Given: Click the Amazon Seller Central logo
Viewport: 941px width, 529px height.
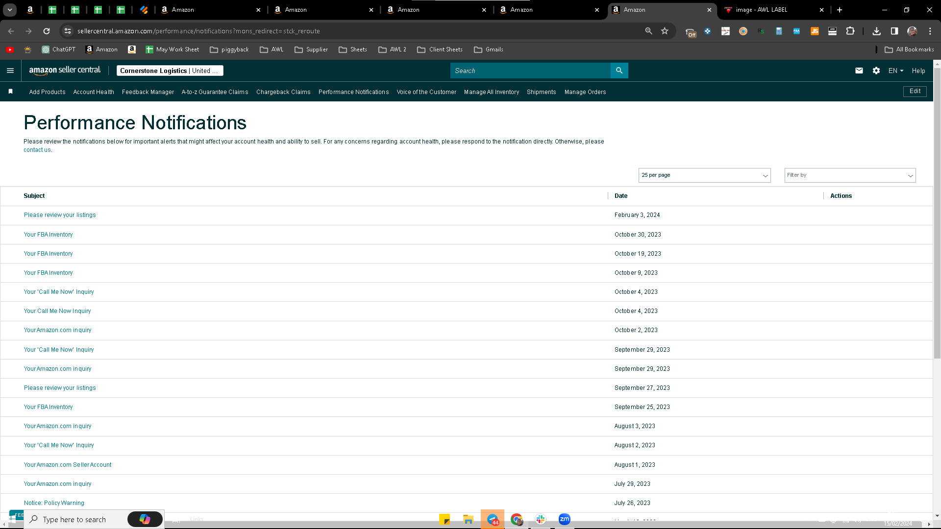Looking at the screenshot, I should [x=65, y=71].
